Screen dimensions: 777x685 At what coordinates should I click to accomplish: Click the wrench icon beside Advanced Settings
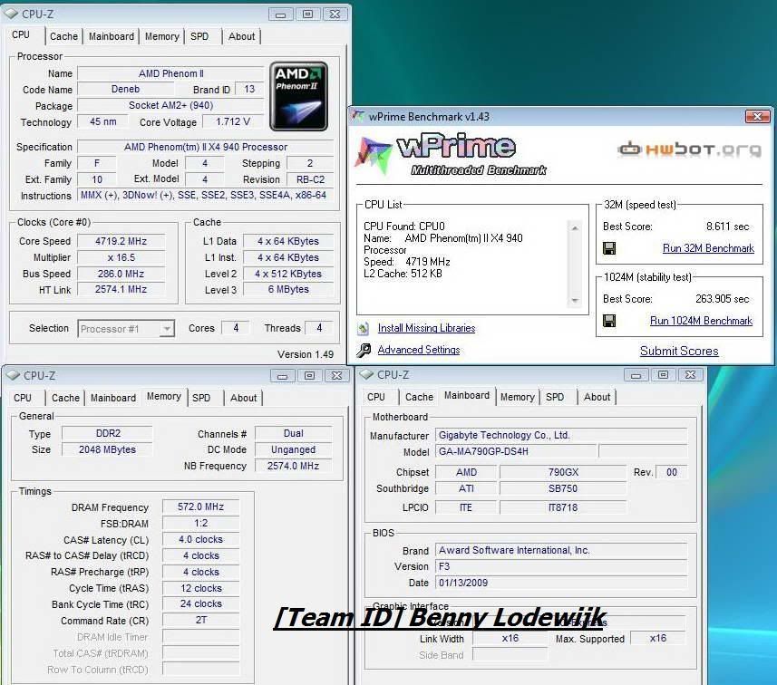coord(364,350)
